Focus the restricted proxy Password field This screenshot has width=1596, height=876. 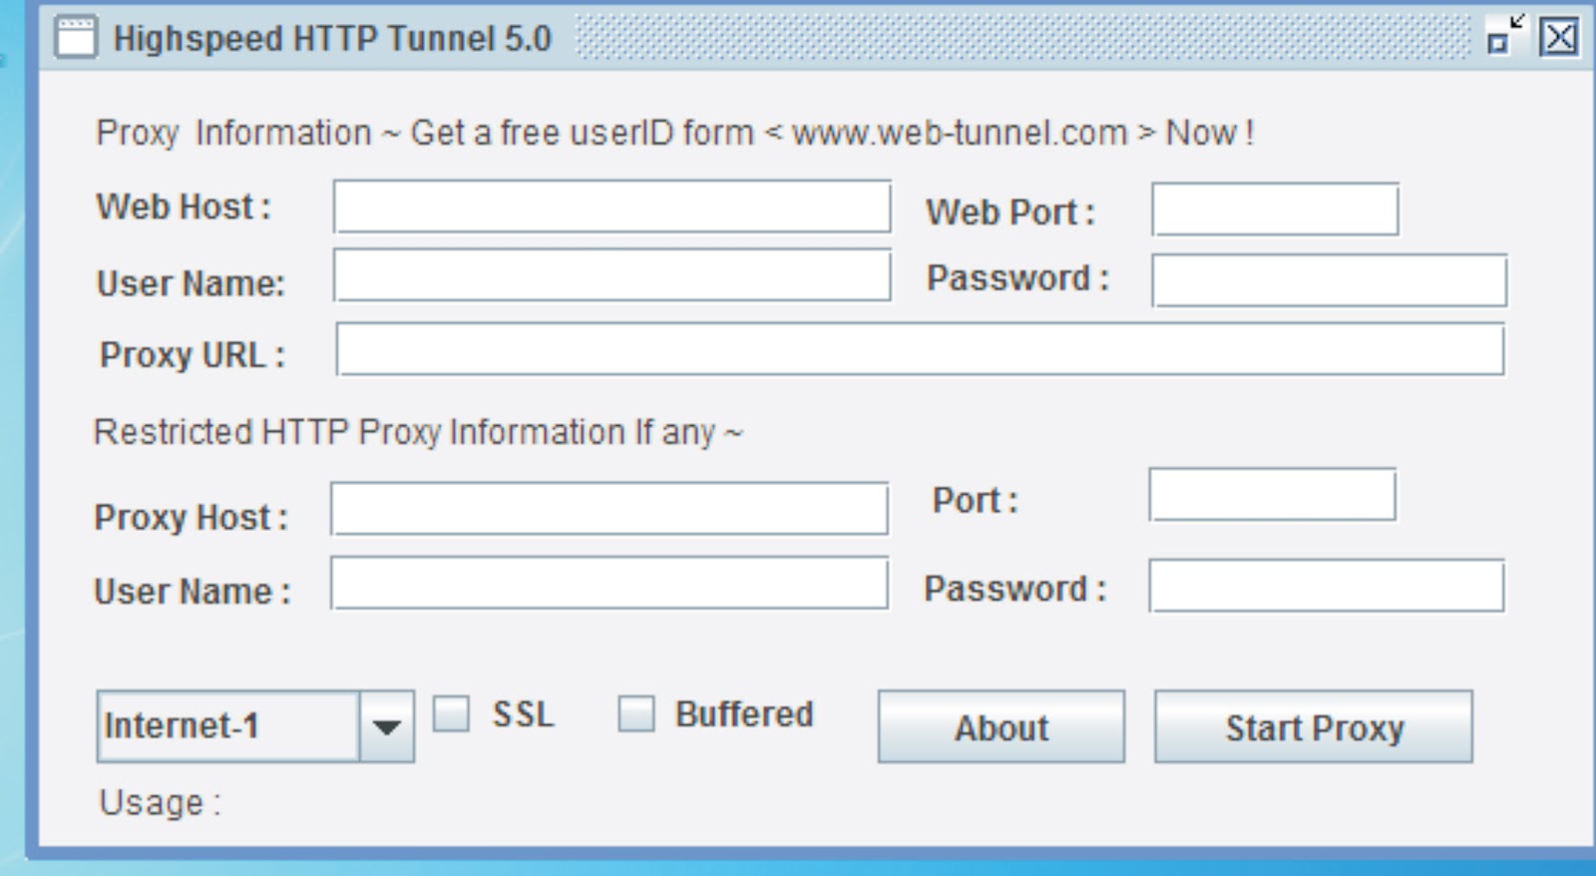pyautogui.click(x=1326, y=586)
